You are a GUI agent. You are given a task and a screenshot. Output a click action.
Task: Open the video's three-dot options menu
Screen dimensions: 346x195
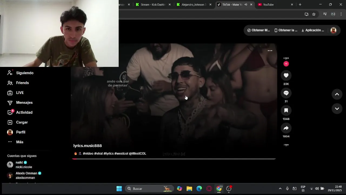[270, 51]
